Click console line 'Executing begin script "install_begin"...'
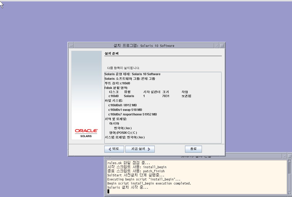The width and height of the screenshot is (292, 197). [144, 179]
